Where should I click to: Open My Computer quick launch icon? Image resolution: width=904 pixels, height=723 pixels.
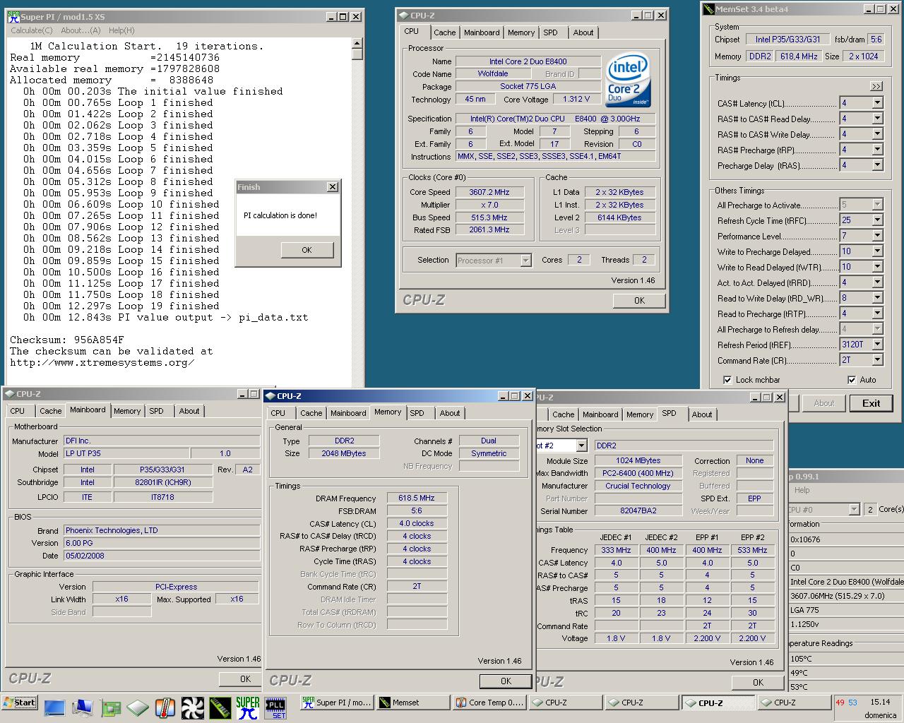(x=82, y=707)
